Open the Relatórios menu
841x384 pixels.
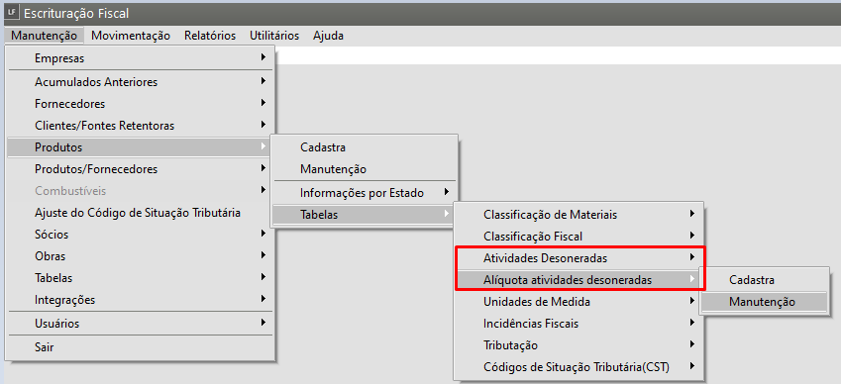pos(210,36)
